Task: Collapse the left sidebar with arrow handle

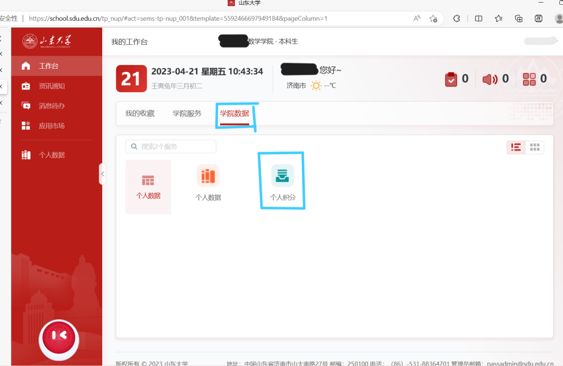Action: click(102, 174)
